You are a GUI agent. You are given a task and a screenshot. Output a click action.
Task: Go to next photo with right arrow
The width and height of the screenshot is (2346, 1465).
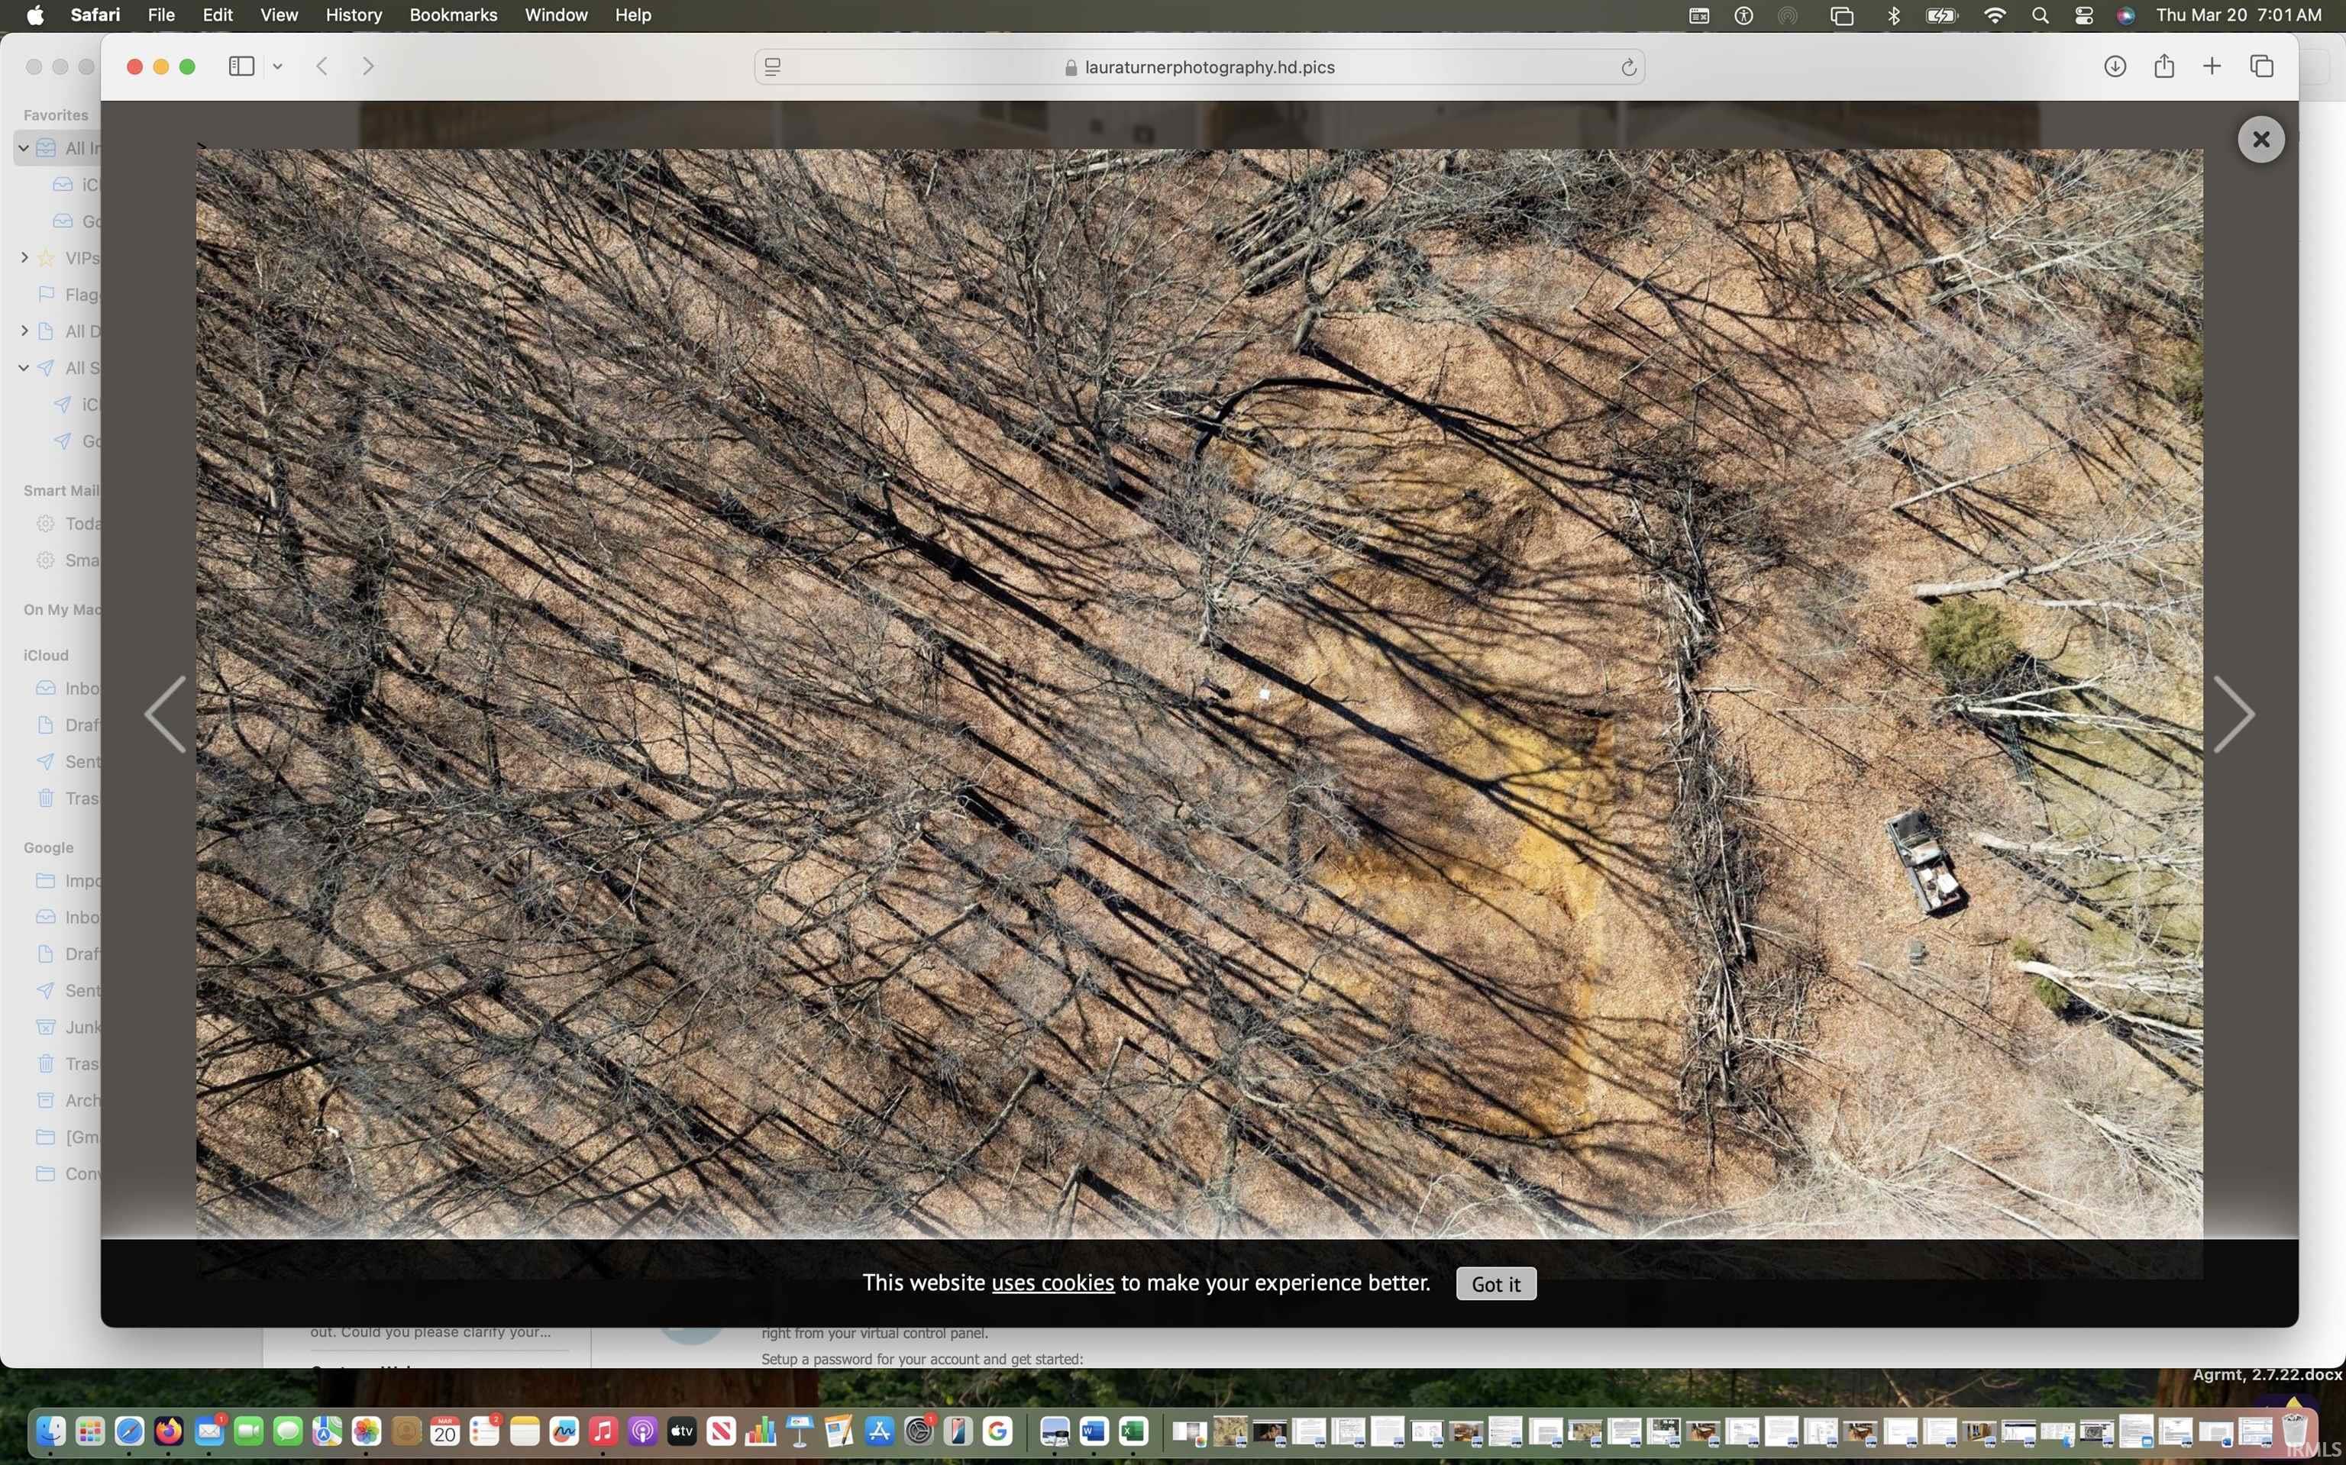2234,714
